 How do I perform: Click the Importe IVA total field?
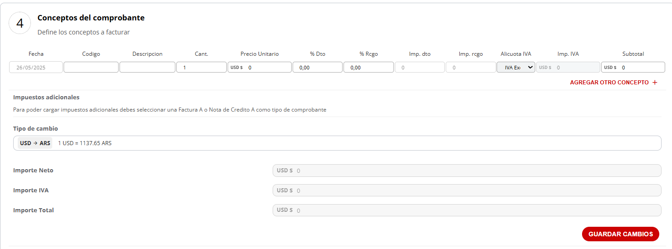467,190
